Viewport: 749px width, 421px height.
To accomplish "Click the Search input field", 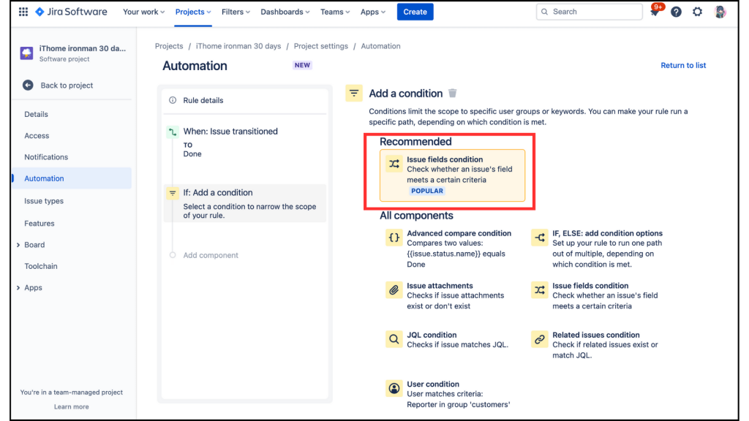I will 590,12.
